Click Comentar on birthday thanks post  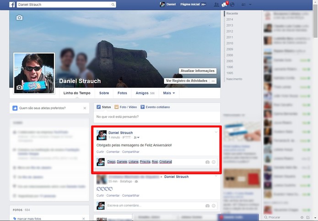point(113,151)
